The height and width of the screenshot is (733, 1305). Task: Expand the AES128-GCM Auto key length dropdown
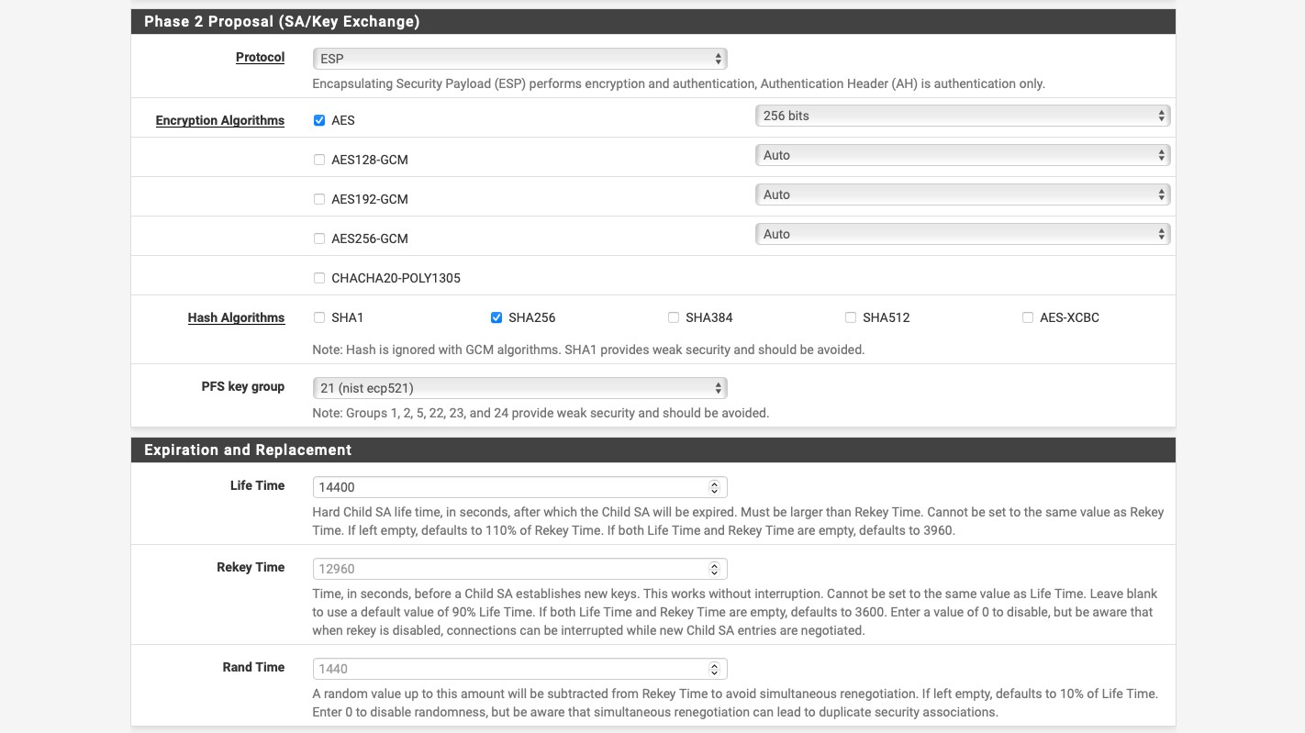[962, 156]
